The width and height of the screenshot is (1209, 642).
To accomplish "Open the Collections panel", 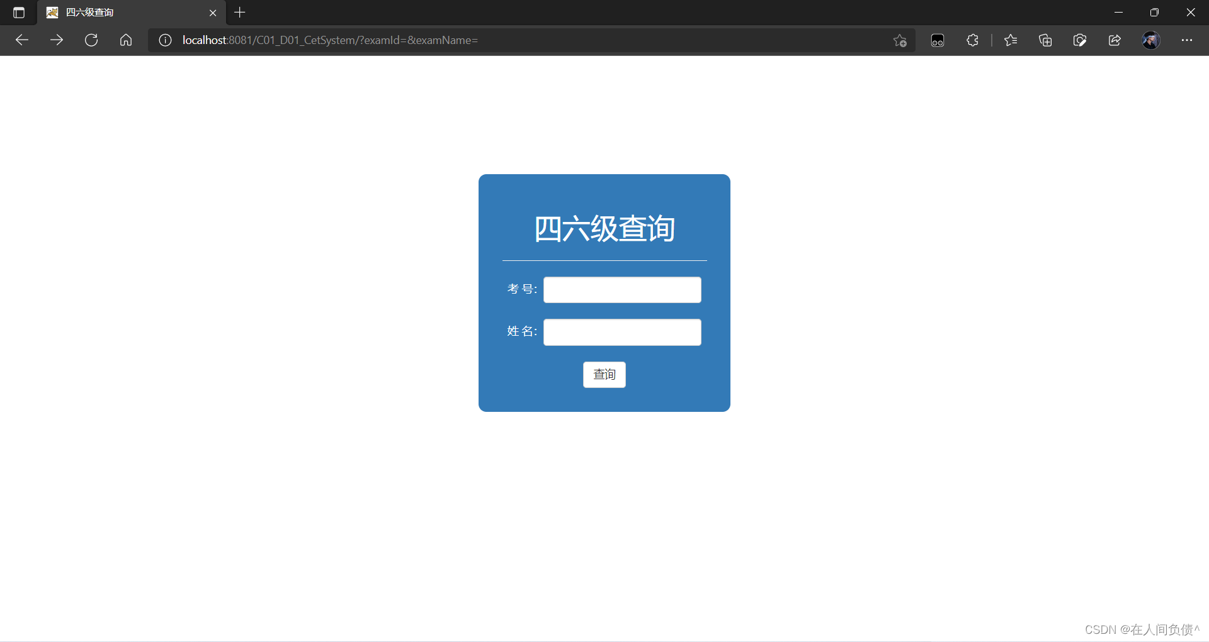I will click(x=1045, y=40).
